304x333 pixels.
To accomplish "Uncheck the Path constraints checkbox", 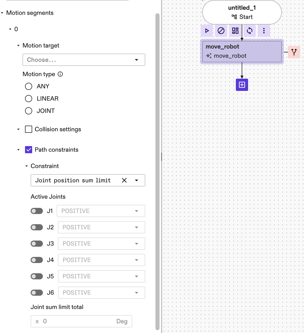I will pos(28,150).
